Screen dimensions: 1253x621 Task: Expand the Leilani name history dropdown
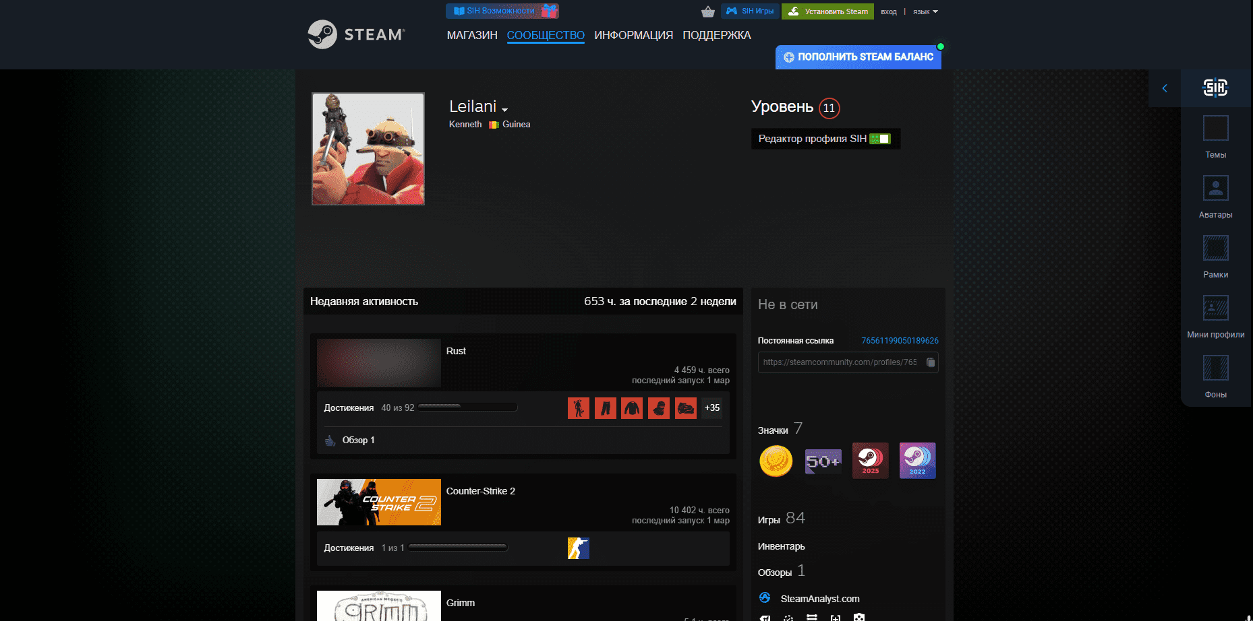pyautogui.click(x=504, y=109)
